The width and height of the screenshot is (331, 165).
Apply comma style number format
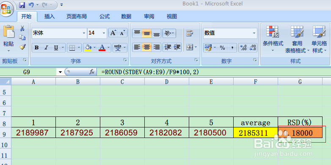232,48
